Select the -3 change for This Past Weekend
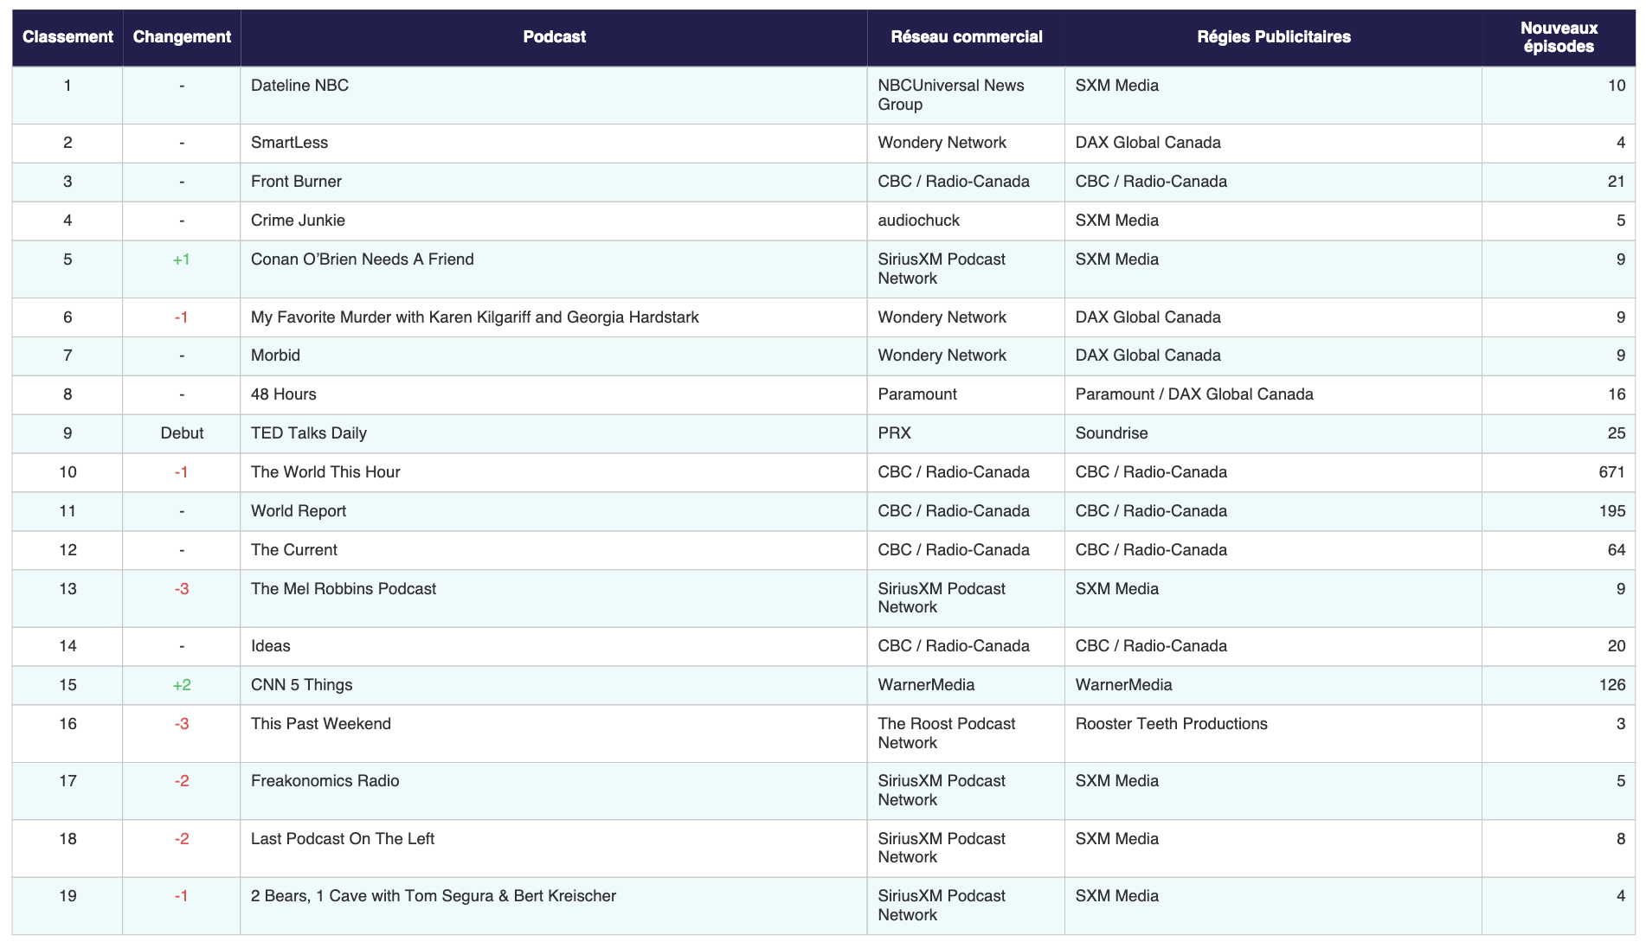1646x948 pixels. pyautogui.click(x=182, y=724)
